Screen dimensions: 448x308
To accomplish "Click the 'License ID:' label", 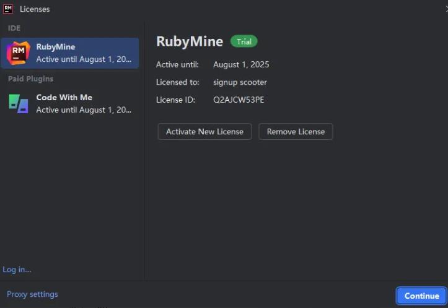I will 176,100.
